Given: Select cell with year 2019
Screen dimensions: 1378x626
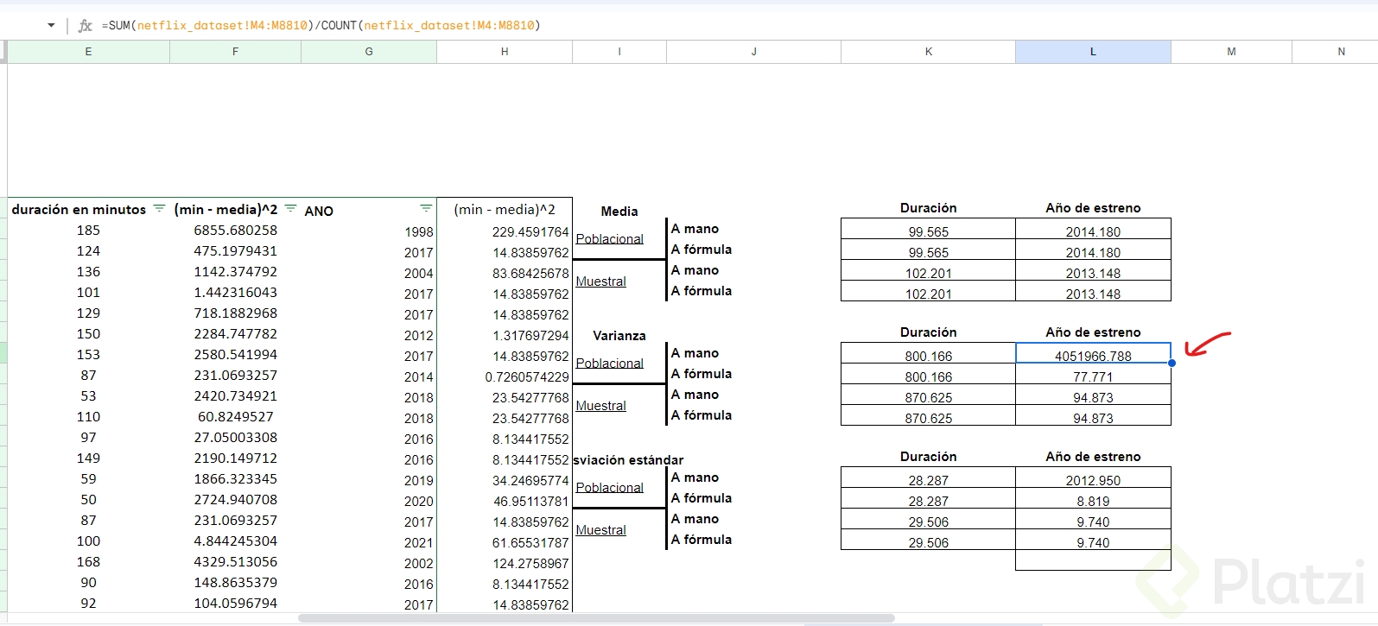Looking at the screenshot, I should pos(369,480).
